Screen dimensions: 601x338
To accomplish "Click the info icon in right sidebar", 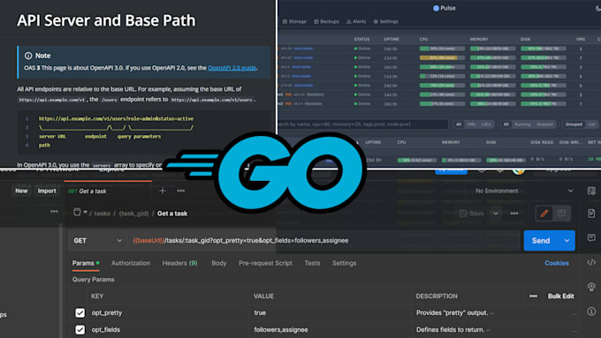I will tap(591, 312).
